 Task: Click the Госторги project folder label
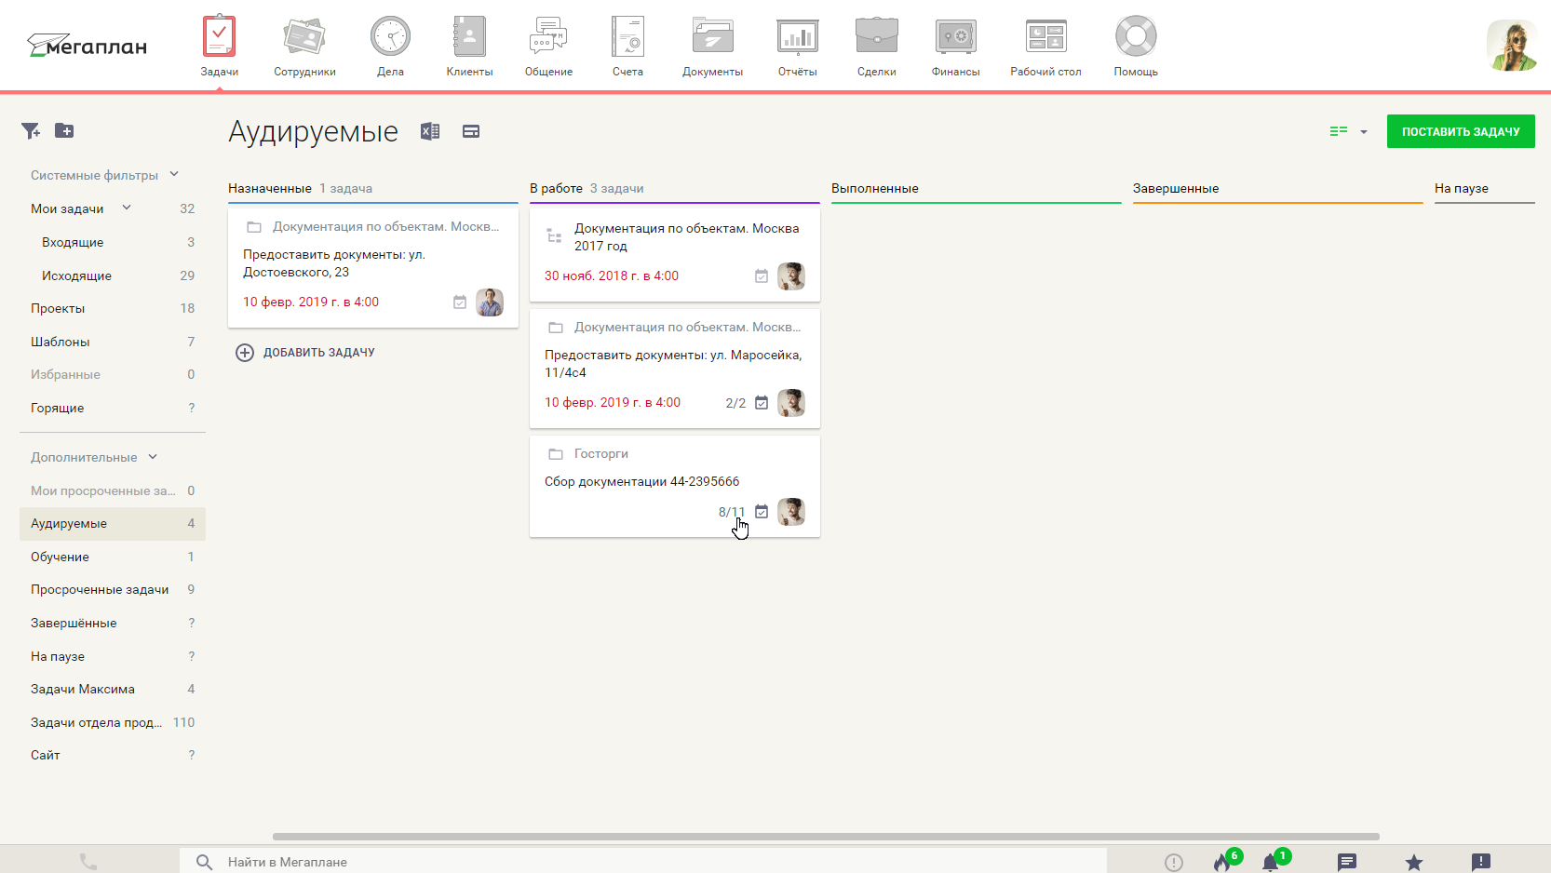click(601, 453)
